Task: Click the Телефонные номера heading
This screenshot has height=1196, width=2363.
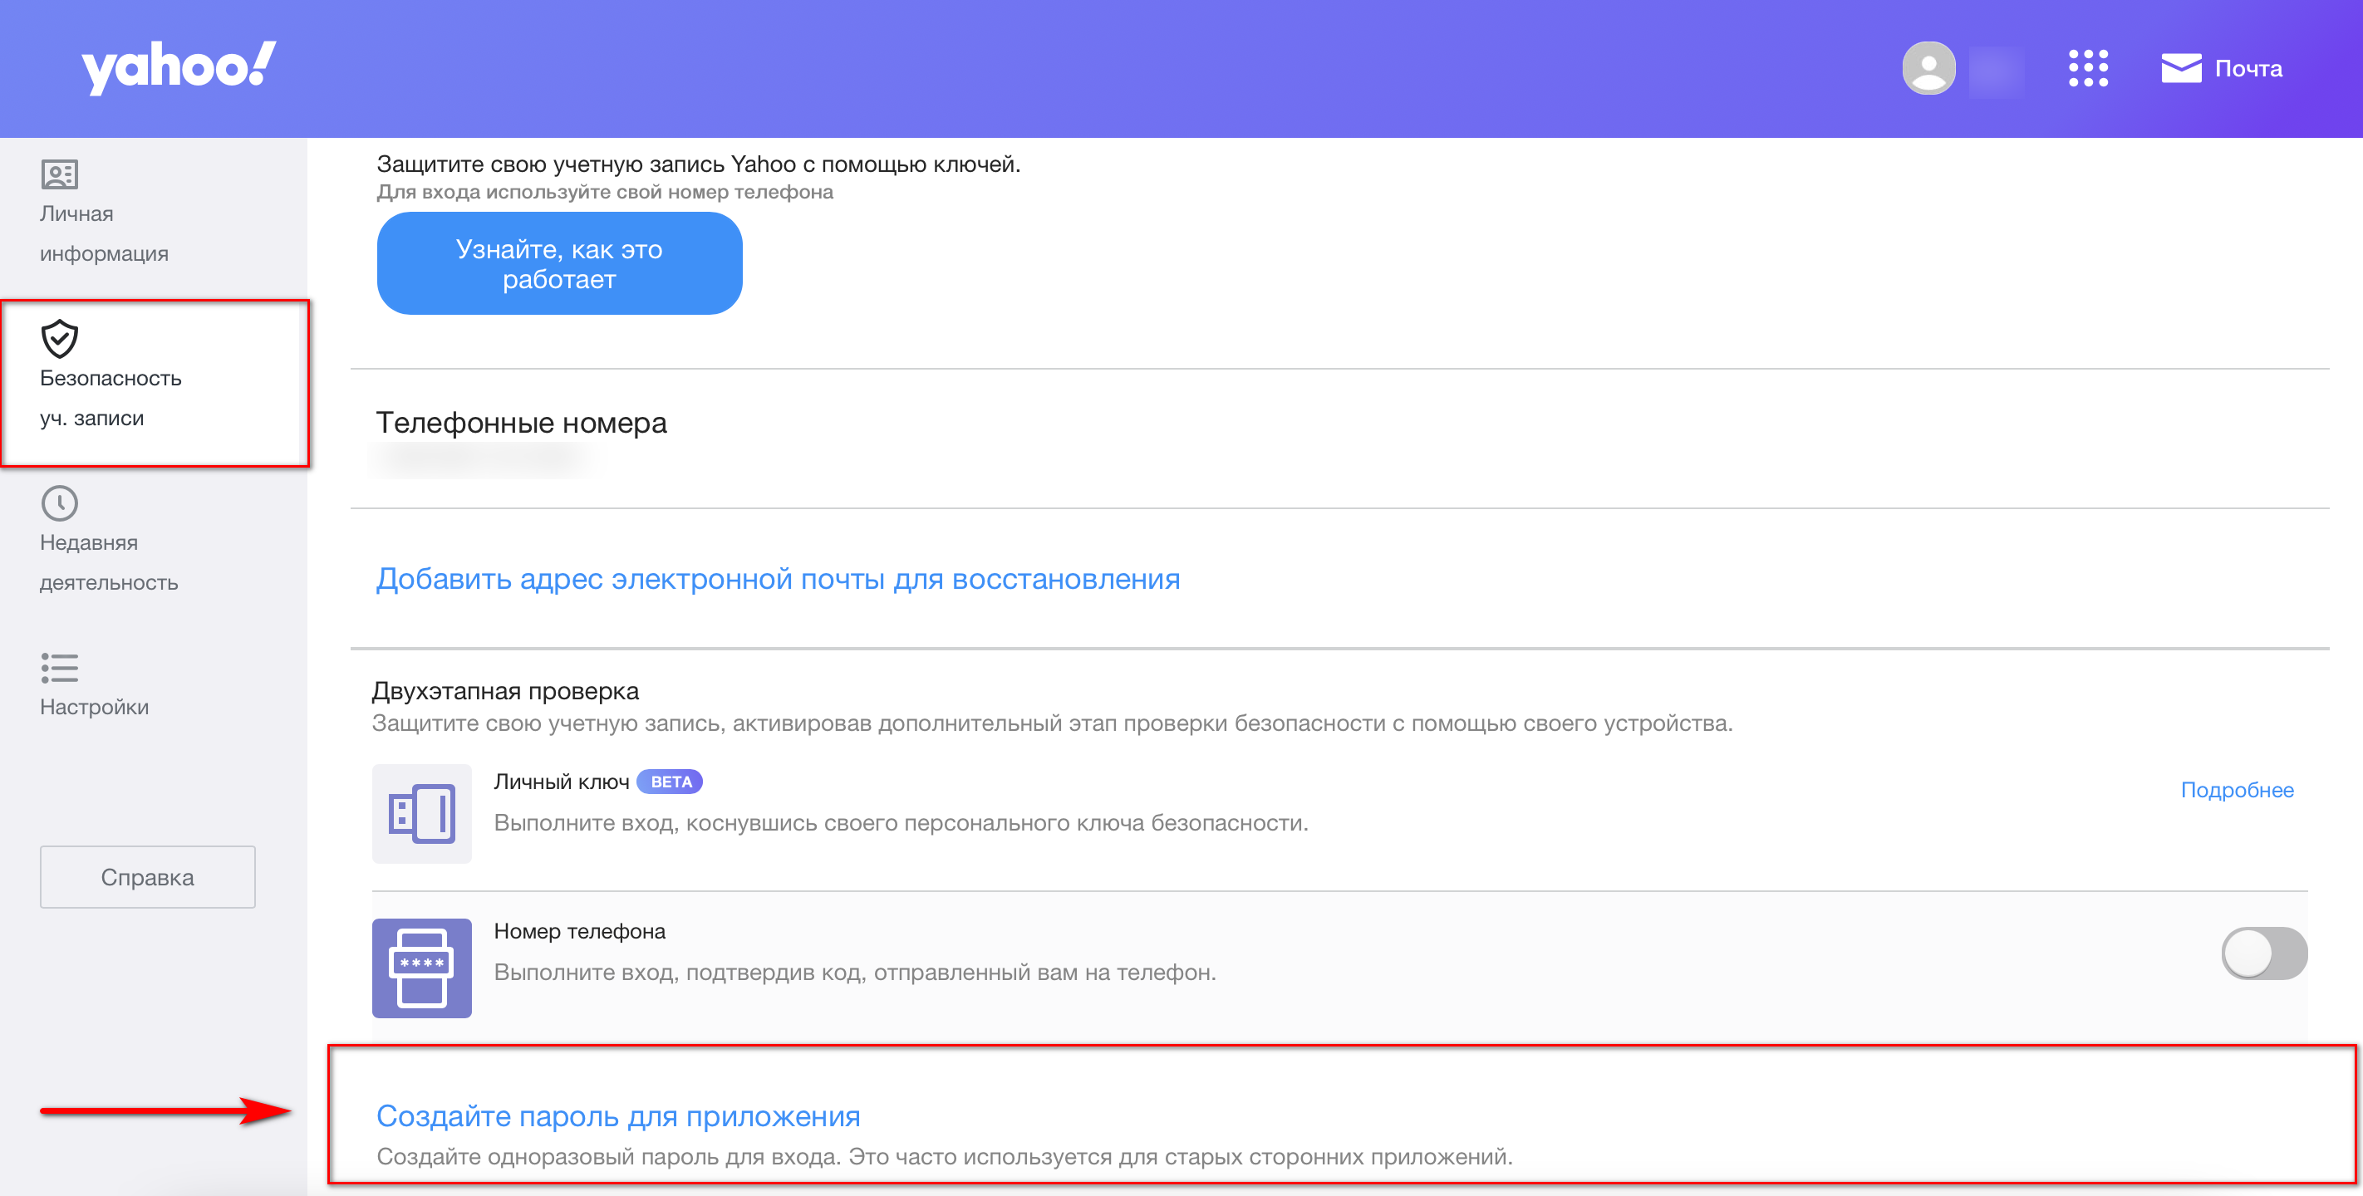Action: (x=521, y=422)
